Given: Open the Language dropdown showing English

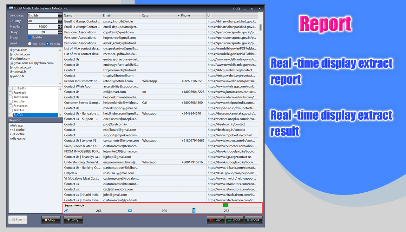Looking at the screenshot, I should pos(59,15).
